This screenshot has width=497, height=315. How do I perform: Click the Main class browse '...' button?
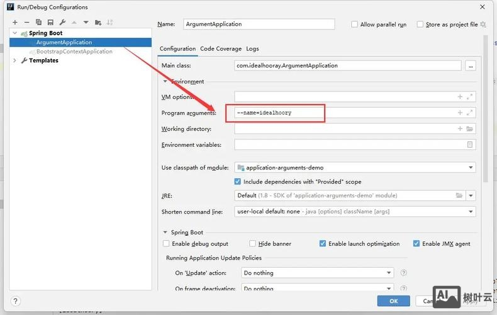pos(470,66)
